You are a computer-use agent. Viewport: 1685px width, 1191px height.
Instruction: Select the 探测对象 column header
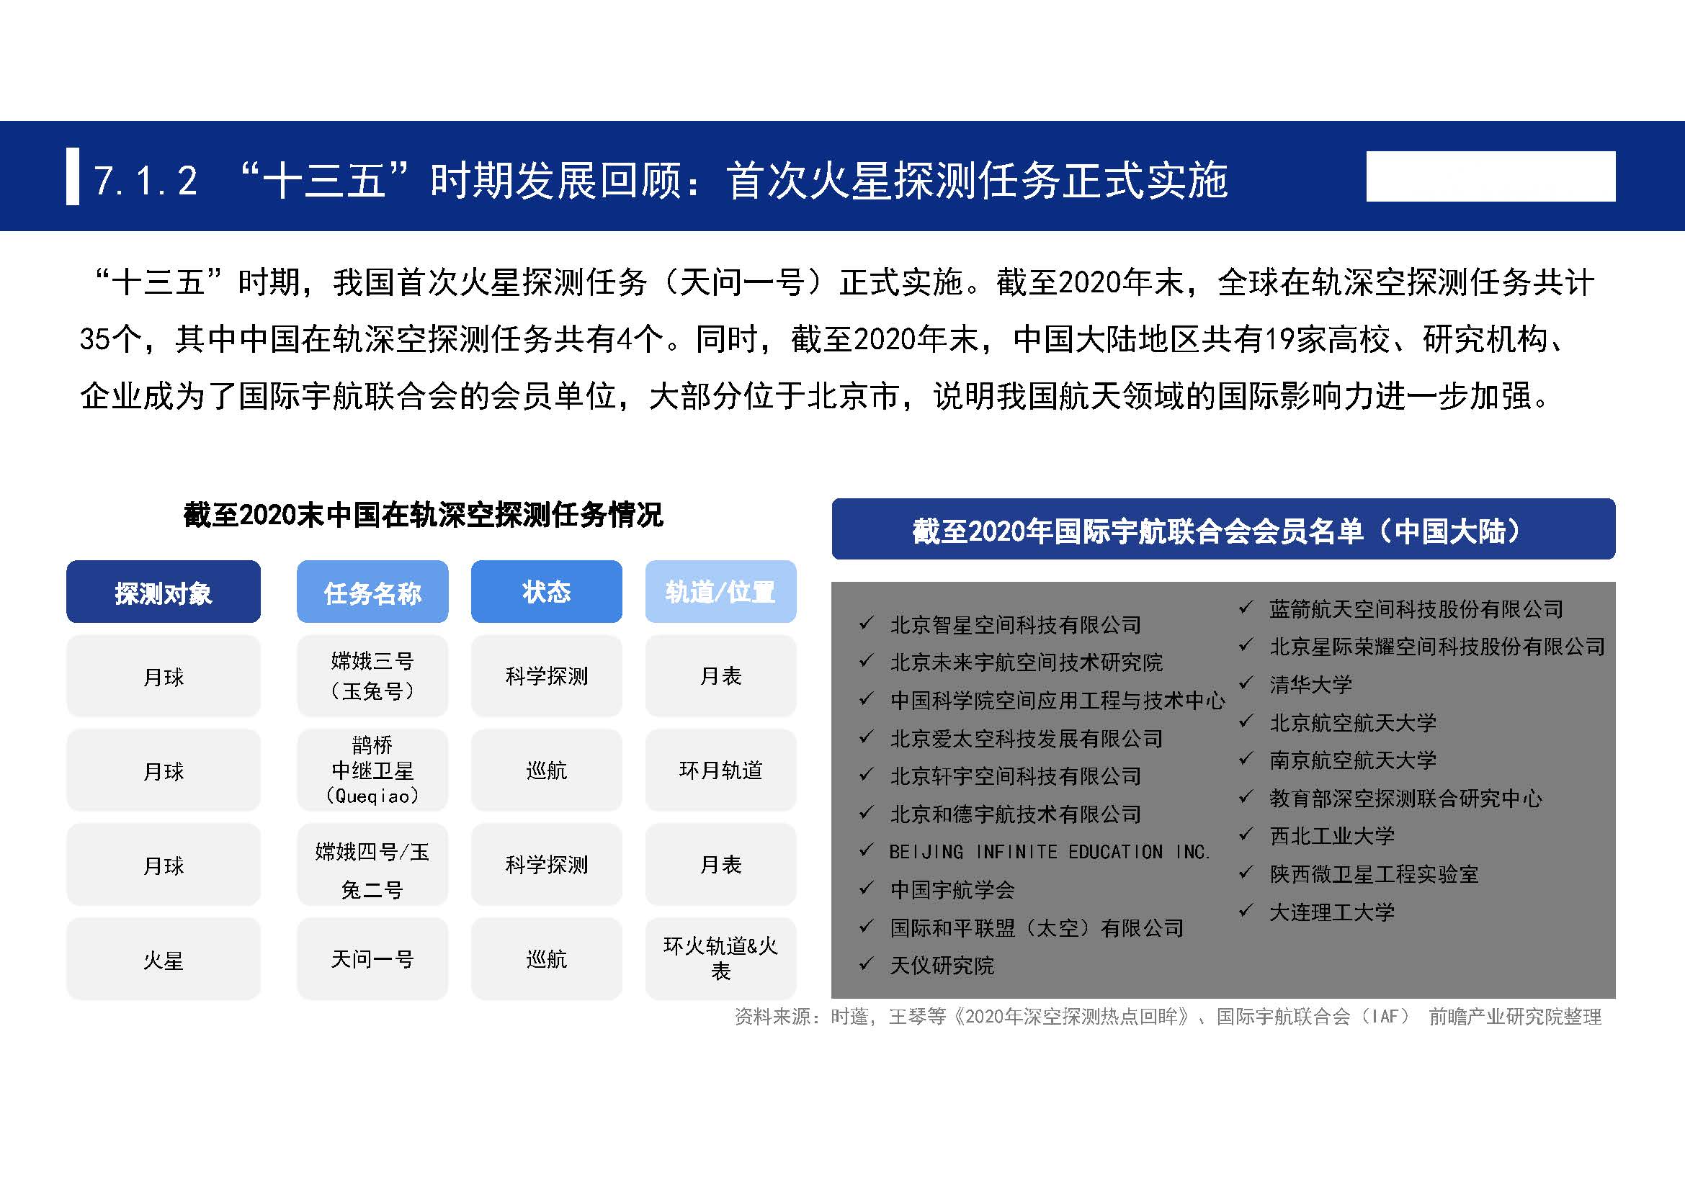click(163, 592)
